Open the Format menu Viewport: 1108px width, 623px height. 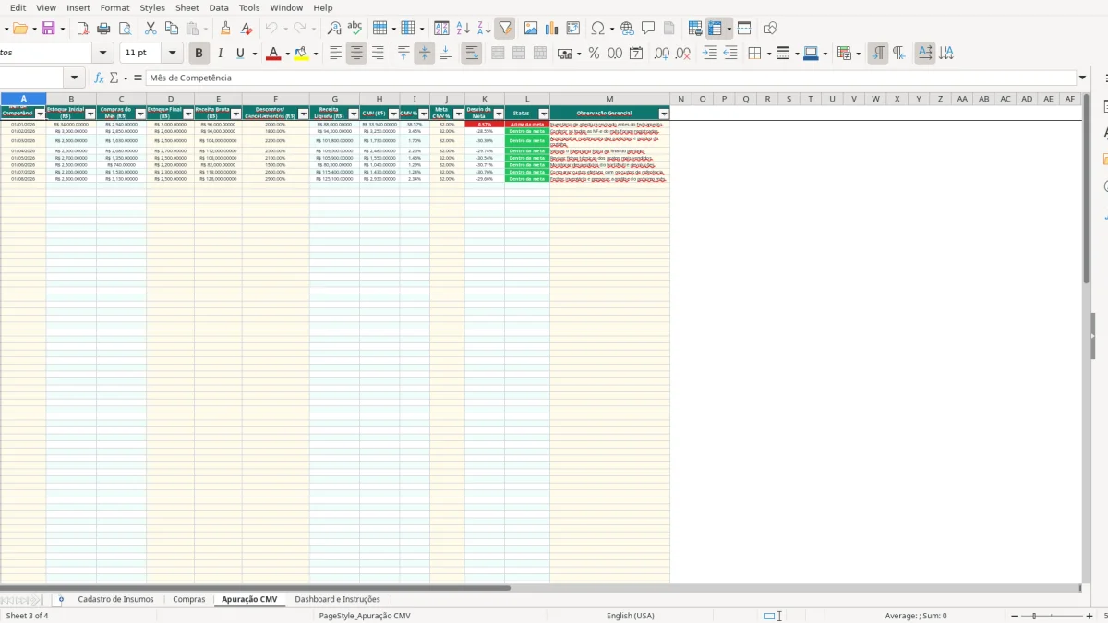pyautogui.click(x=114, y=7)
